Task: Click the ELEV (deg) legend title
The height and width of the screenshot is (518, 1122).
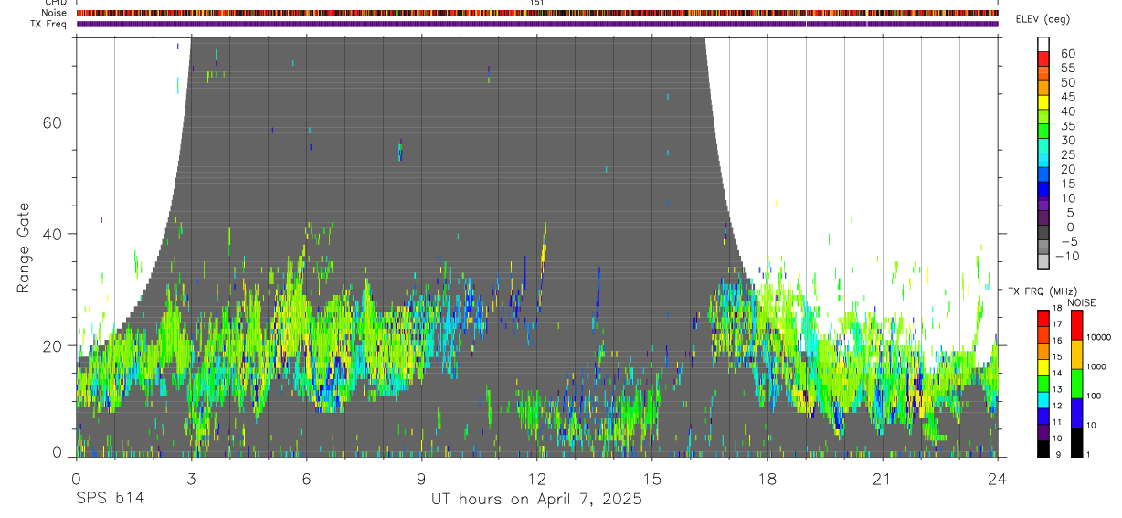Action: click(x=1043, y=19)
